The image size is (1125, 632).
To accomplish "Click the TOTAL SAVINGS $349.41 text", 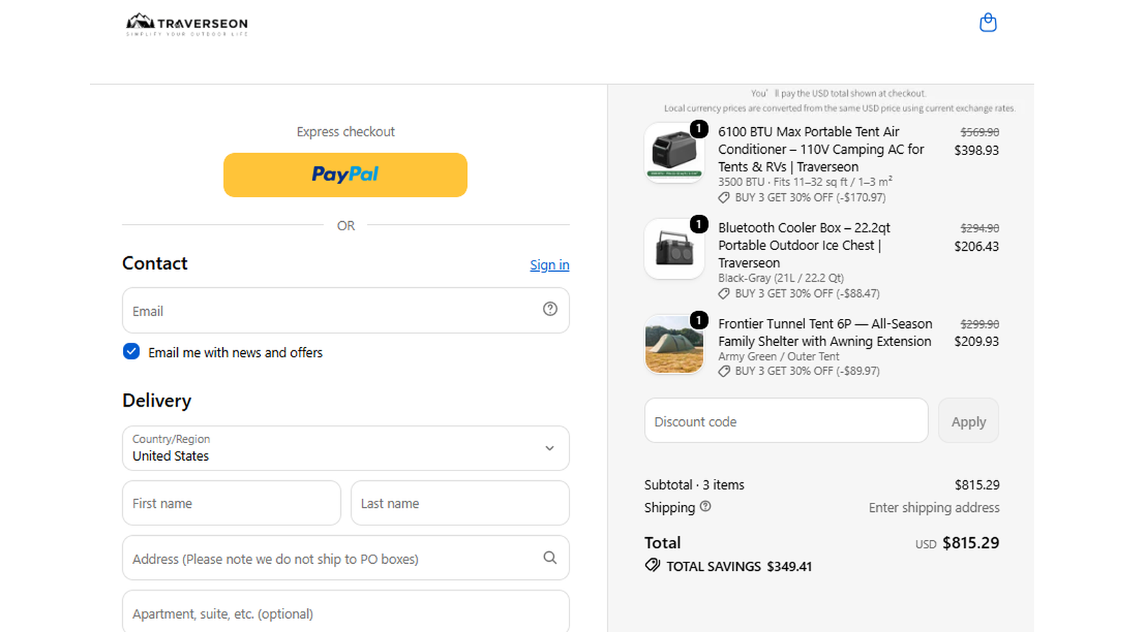I will [739, 566].
